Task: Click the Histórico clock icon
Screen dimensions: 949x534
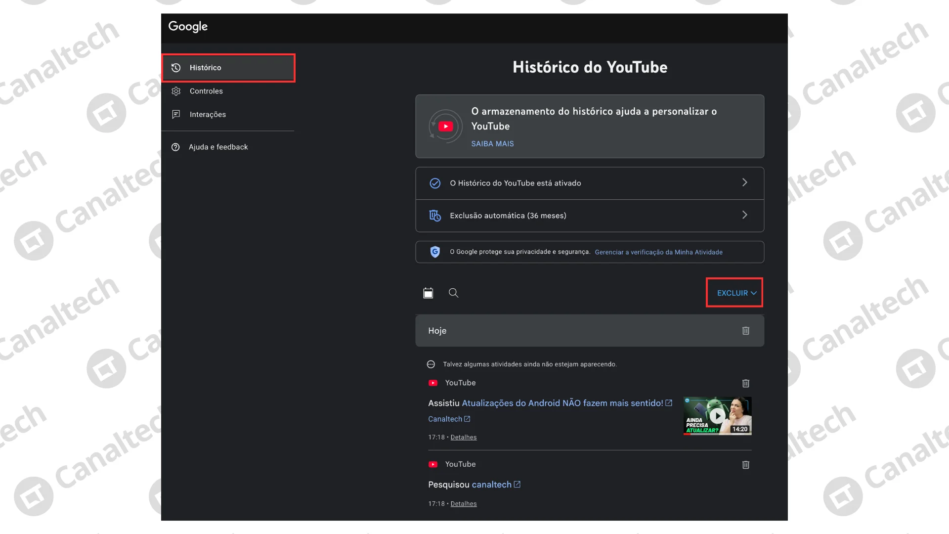Action: click(x=176, y=68)
